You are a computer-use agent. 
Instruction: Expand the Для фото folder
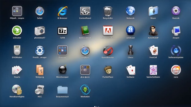coord(85,70)
